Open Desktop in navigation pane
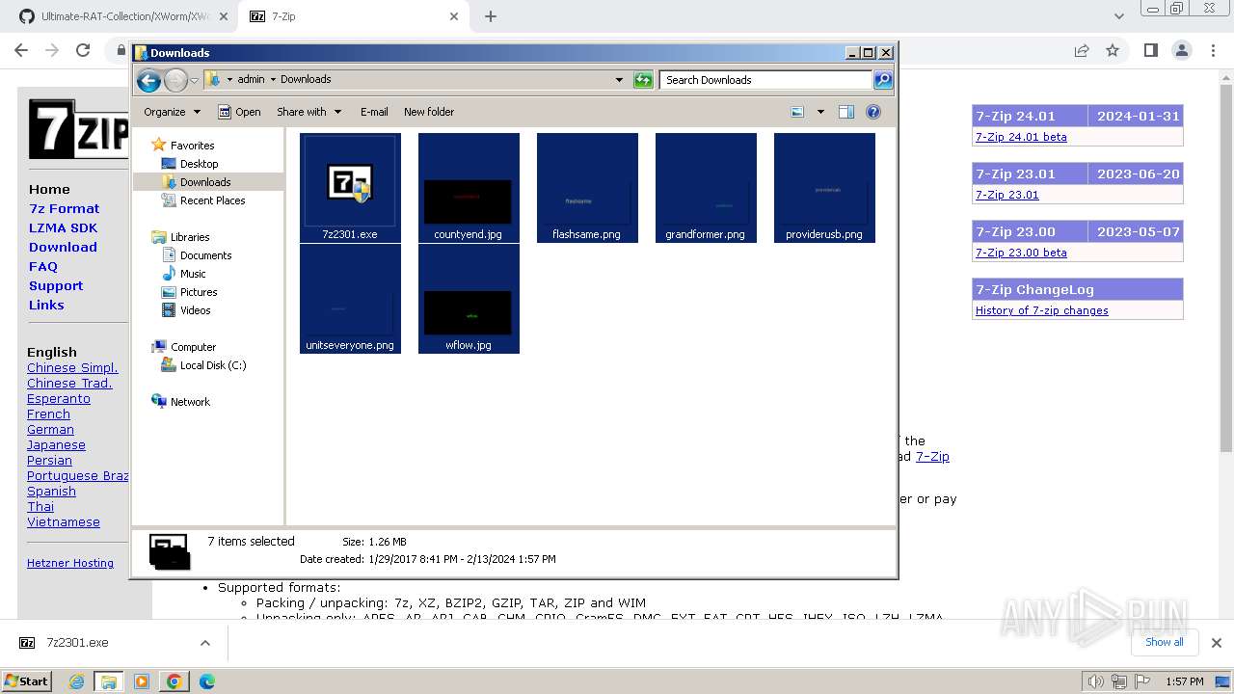Screen dimensions: 1234x694 click(199, 164)
